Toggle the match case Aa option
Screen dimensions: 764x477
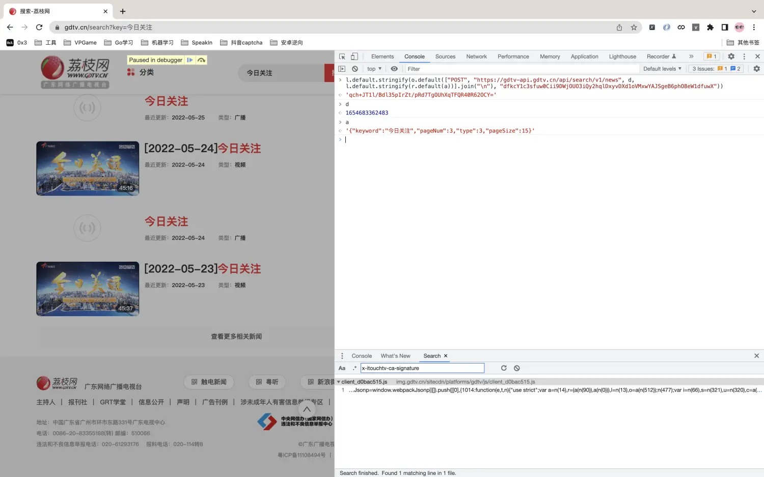tap(342, 368)
